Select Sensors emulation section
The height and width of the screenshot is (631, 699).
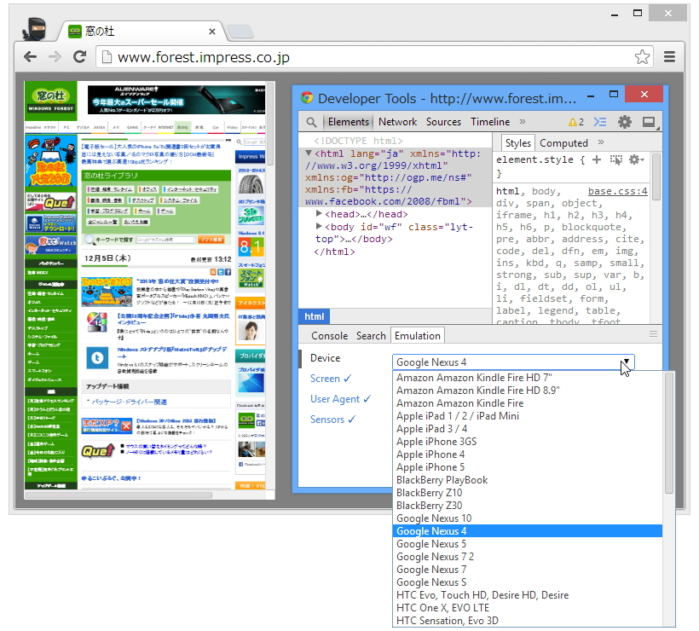tap(332, 420)
